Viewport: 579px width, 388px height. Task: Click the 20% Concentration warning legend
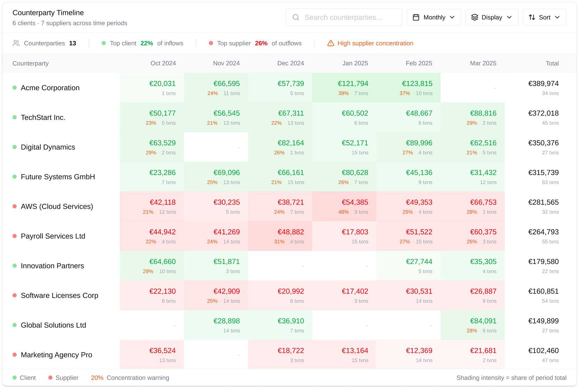[130, 378]
